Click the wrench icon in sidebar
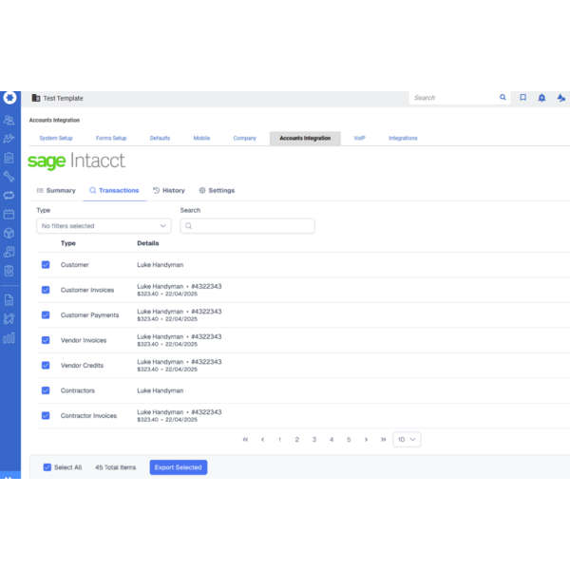The height and width of the screenshot is (570, 570). (x=9, y=177)
